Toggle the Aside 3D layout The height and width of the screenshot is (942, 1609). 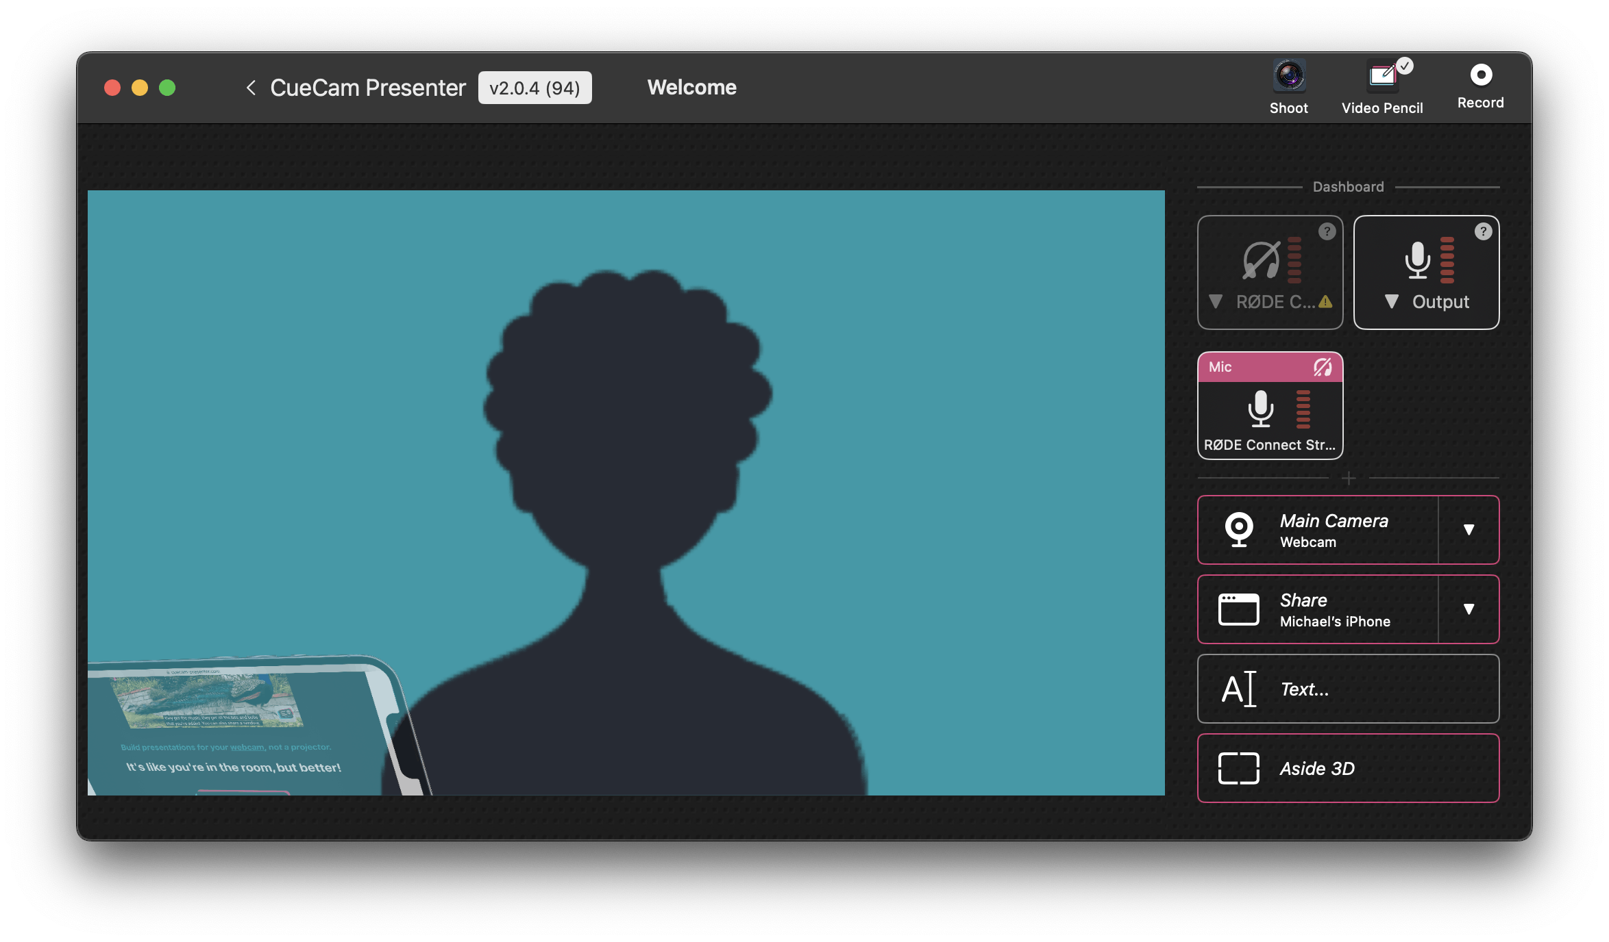(x=1348, y=768)
